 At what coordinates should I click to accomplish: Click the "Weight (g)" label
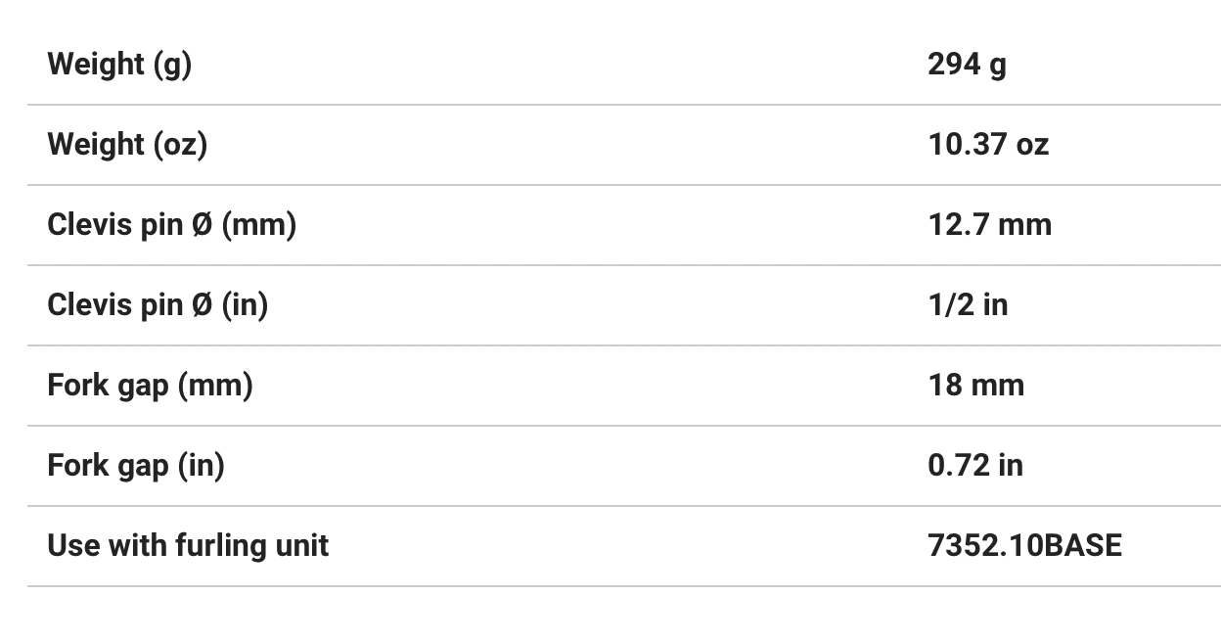(119, 65)
